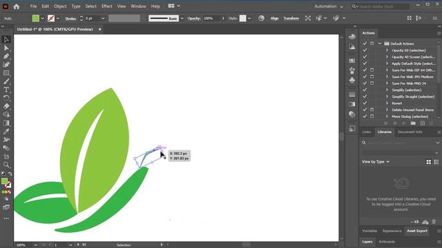Open the Color panel icon in dock
The width and height of the screenshot is (442, 248).
(x=352, y=37)
